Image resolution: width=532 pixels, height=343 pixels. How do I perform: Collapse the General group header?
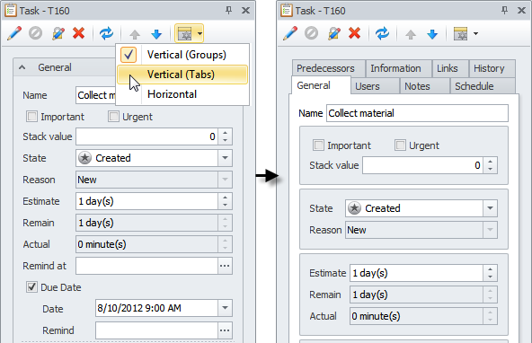point(22,67)
